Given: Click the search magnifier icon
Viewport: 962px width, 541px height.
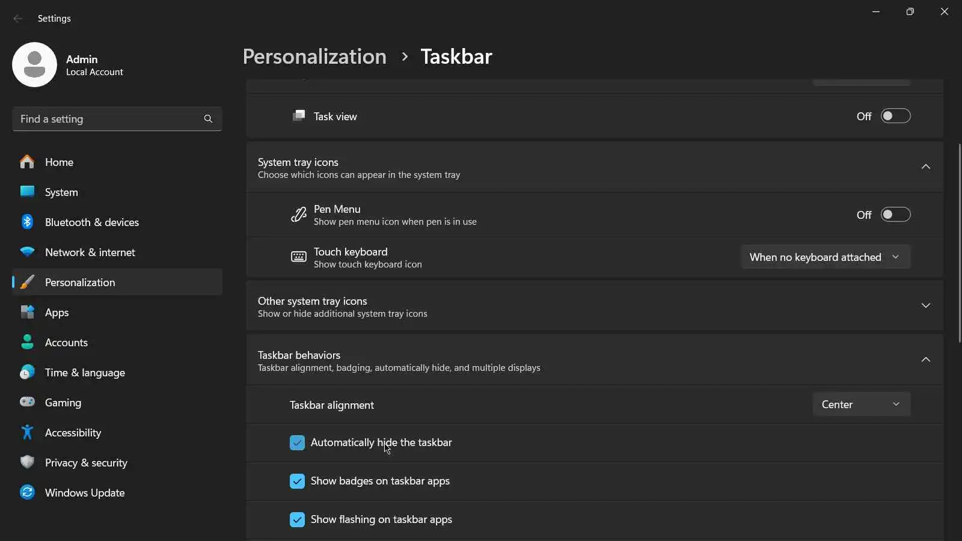Looking at the screenshot, I should point(208,119).
